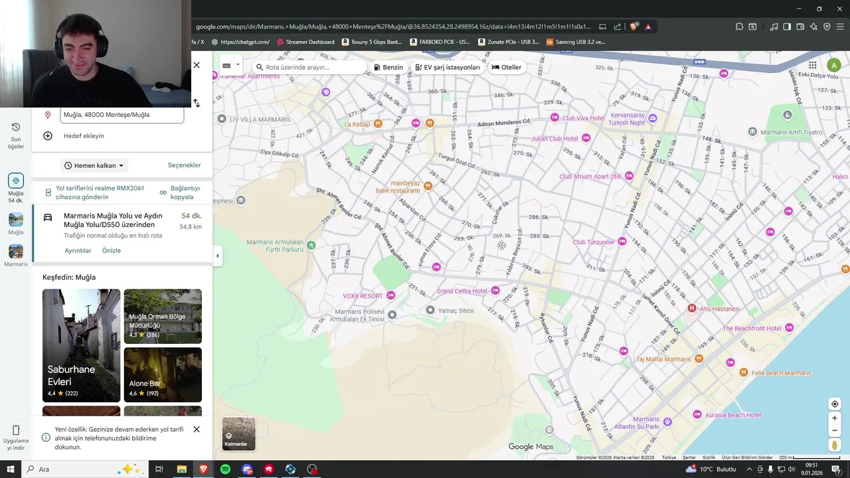This screenshot has height=478, width=850.
Task: Click the Taj Mahal Marmaris restaurant marker
Action: click(x=698, y=359)
